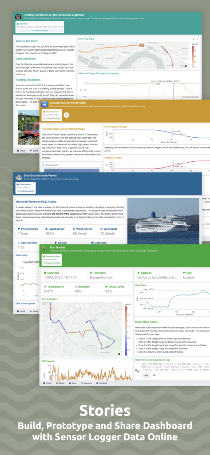Image resolution: width=210 pixels, height=455 pixels.
Task: Open Versions in the Run Tracker footer
Action: 86,383
